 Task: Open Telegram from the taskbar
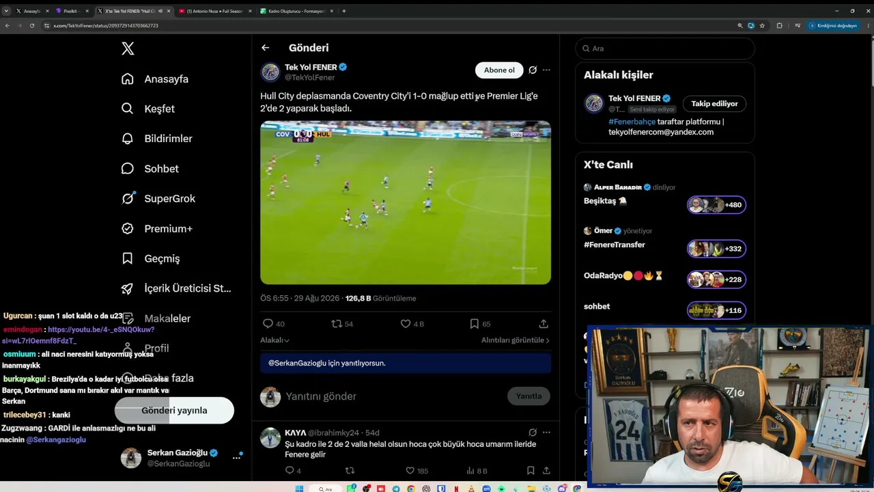[x=396, y=489]
